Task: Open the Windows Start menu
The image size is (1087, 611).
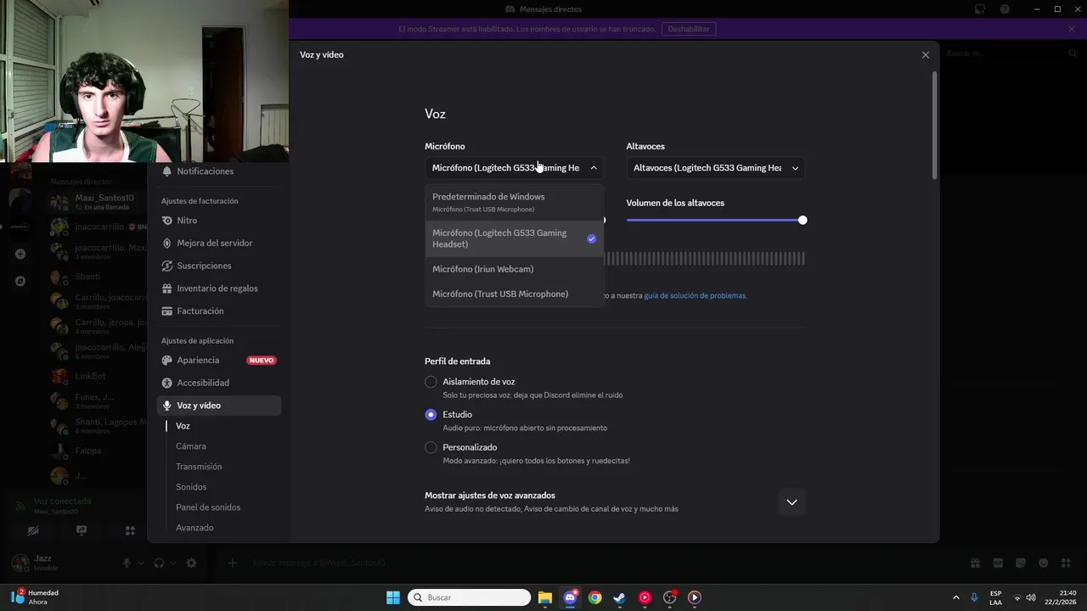Action: click(393, 597)
